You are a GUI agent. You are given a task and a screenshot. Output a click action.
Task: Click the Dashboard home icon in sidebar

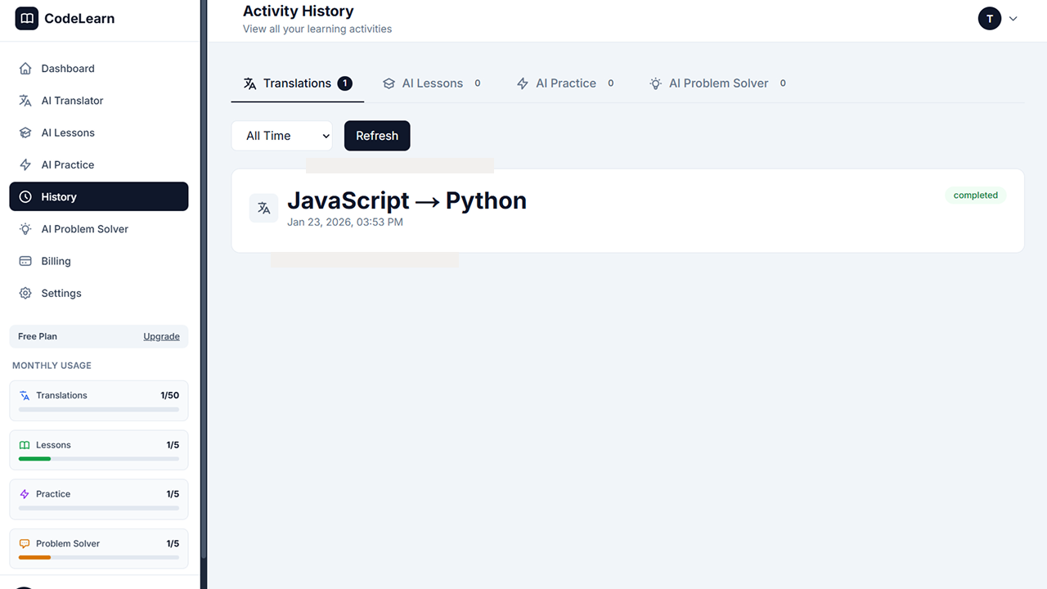(25, 69)
